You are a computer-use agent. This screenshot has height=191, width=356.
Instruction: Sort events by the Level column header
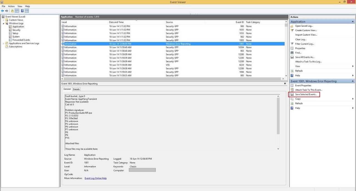click(84, 22)
